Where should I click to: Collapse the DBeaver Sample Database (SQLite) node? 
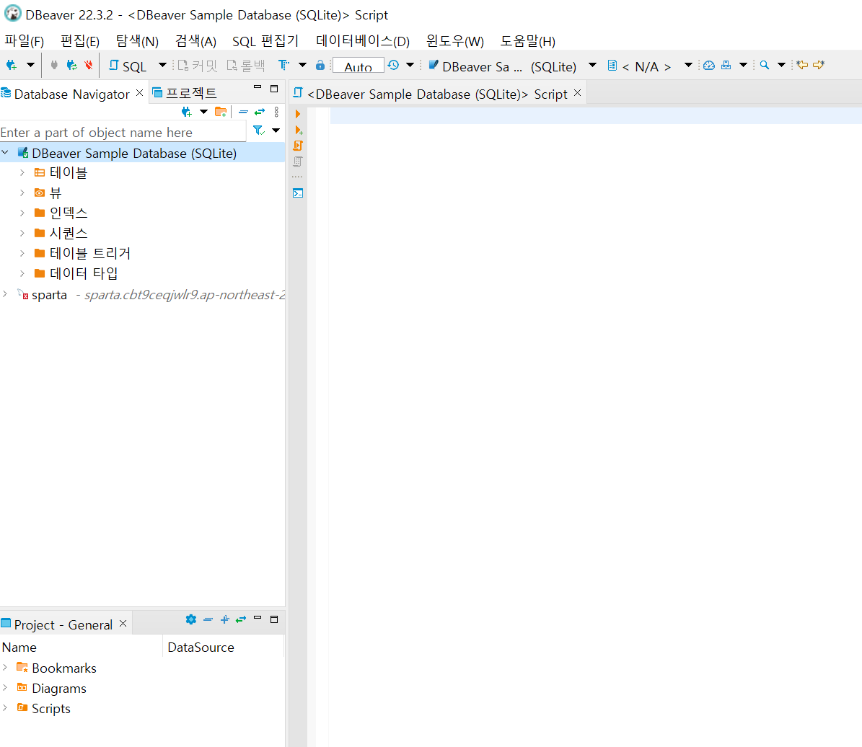pyautogui.click(x=6, y=152)
